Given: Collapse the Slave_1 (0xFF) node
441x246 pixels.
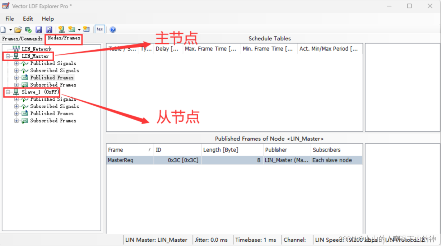Looking at the screenshot, I should point(8,92).
